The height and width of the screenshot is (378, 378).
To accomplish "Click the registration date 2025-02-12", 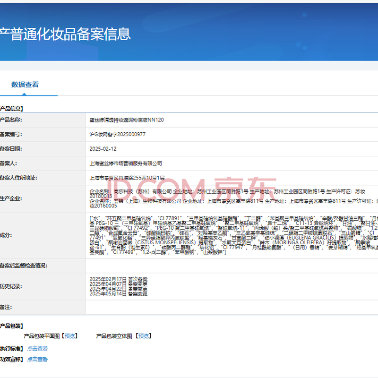I will [103, 149].
